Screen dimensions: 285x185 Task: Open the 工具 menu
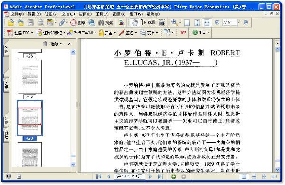pos(102,14)
